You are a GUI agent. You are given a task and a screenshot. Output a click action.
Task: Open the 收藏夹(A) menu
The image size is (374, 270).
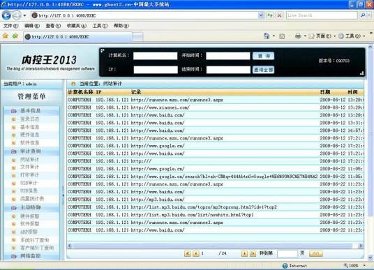[x=76, y=26]
